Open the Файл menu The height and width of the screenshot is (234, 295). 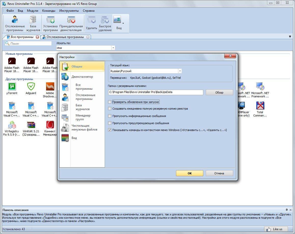coord(10,11)
